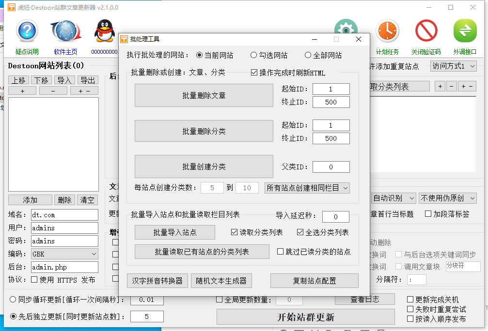Click the 后台 admin.php input field
Screen dimensions: 488x331
pos(64,267)
